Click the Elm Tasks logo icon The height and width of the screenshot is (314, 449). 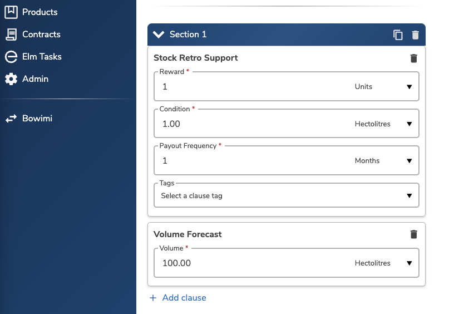(11, 57)
